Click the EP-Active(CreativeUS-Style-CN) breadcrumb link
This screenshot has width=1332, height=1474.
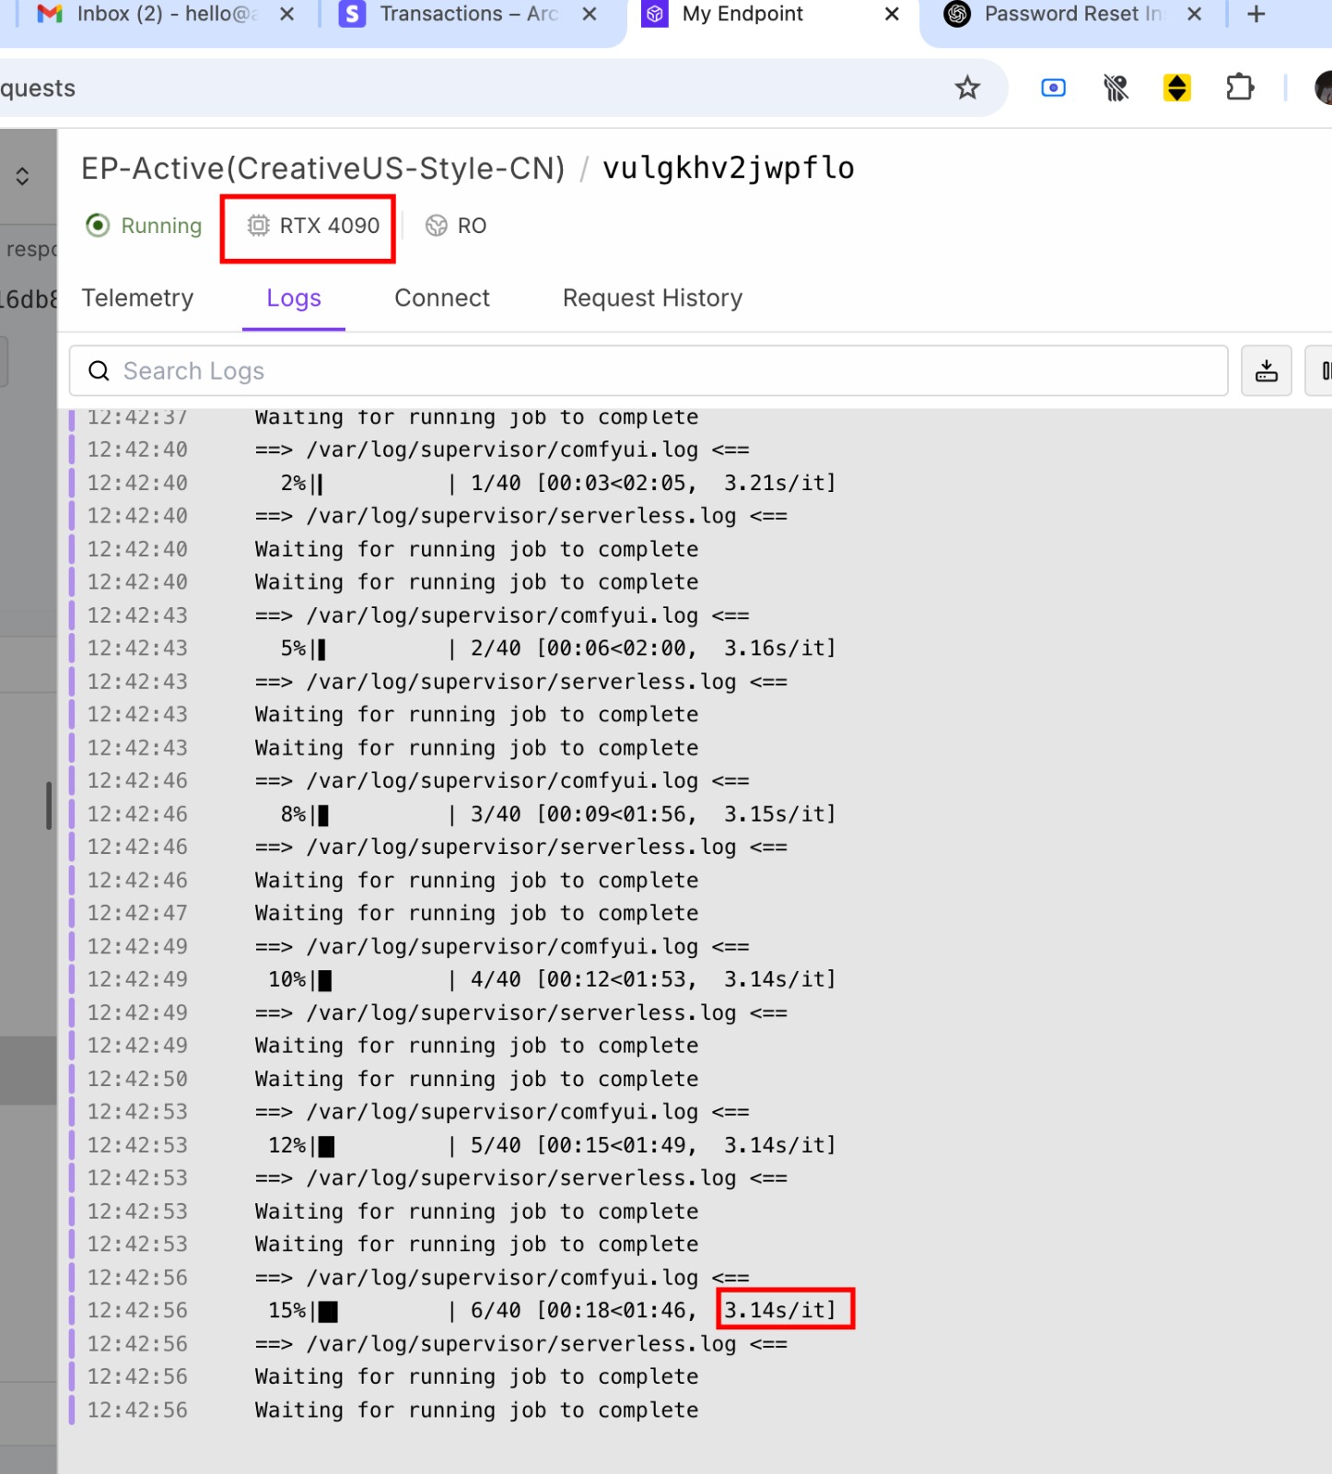(322, 169)
